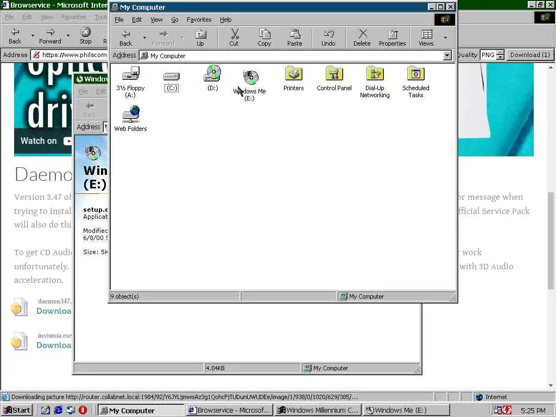Screen dimensions: 556x417
Task: Click the Cut scissors toolbar button
Action: point(234,37)
